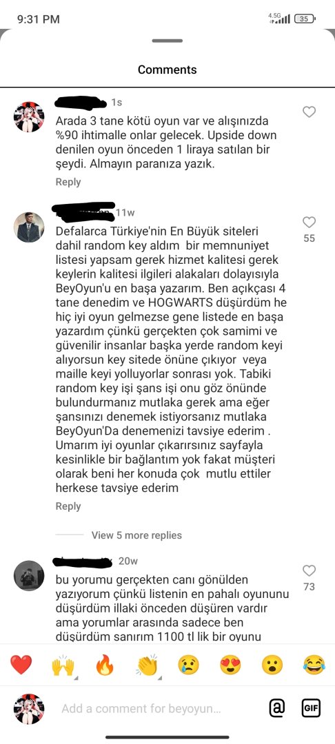
Task: Insert the surprised face emoji
Action: tap(272, 665)
